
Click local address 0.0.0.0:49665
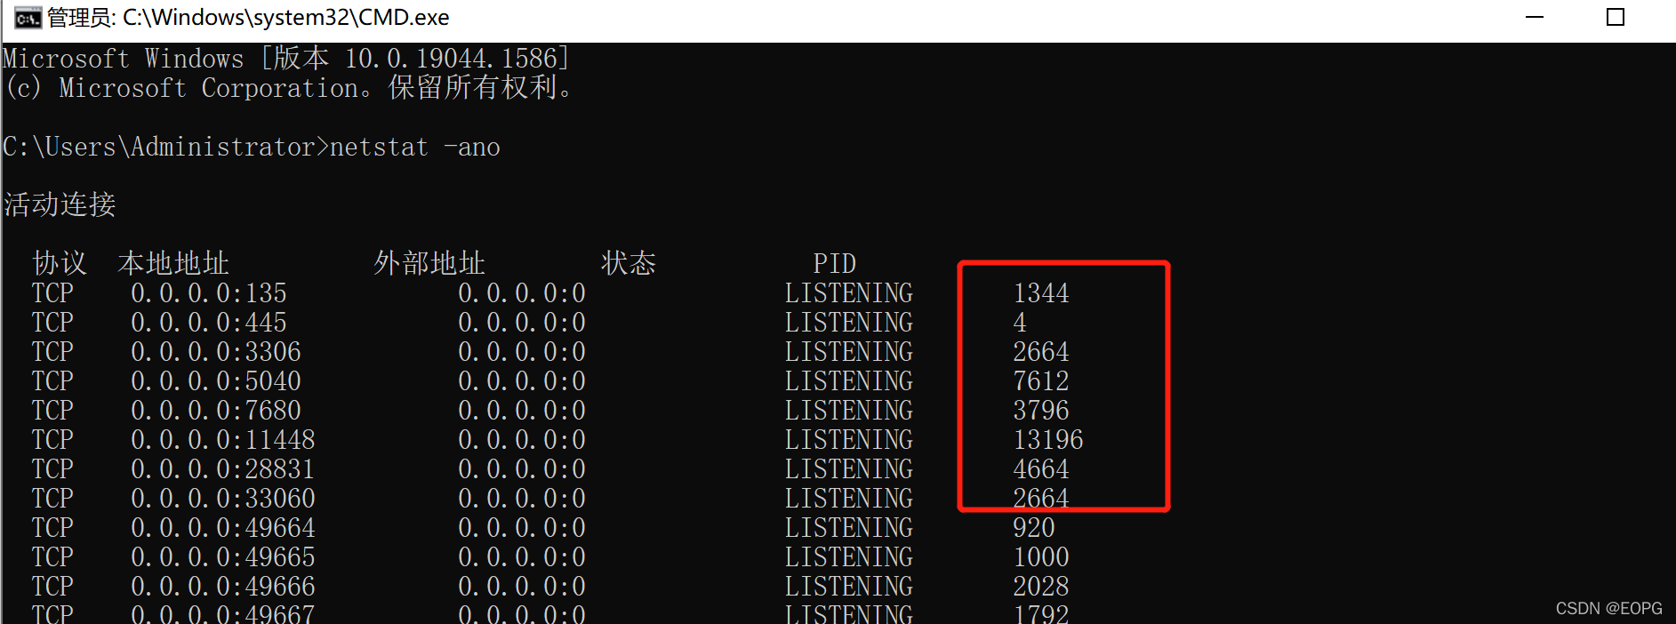pyautogui.click(x=223, y=557)
